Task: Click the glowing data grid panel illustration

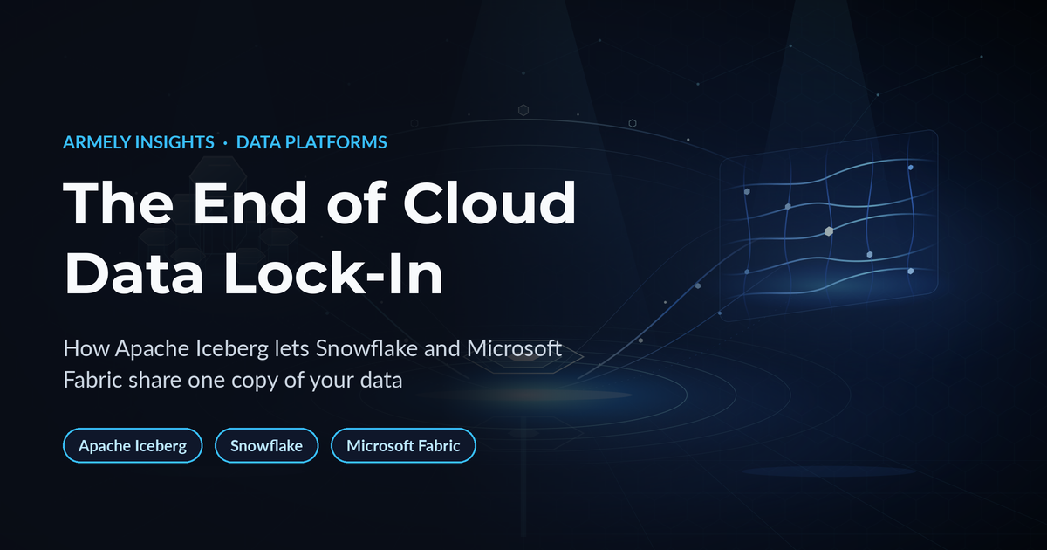Action: 828,224
